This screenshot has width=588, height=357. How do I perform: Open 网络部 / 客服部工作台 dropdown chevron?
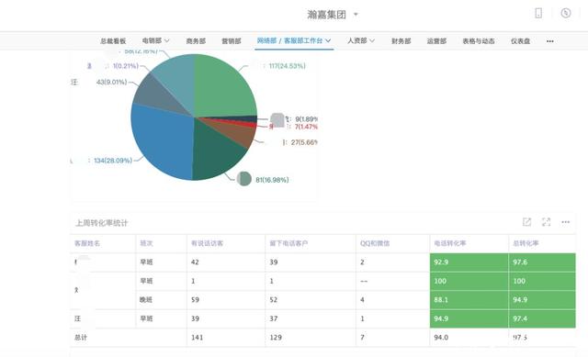tap(328, 40)
